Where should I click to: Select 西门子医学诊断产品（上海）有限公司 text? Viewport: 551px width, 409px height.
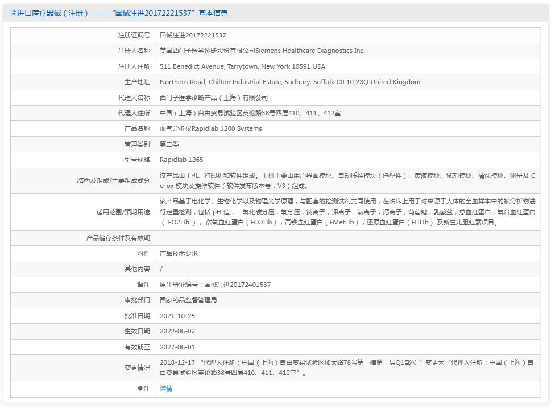click(214, 98)
